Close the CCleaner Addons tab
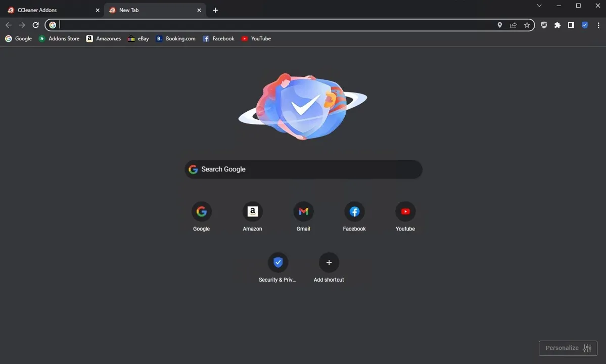This screenshot has height=364, width=606. pos(98,11)
